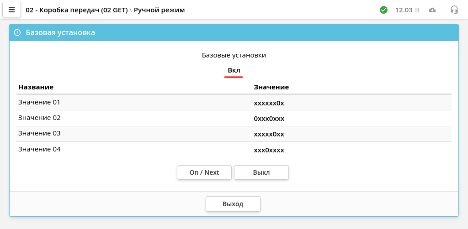The width and height of the screenshot is (468, 229).
Task: Open the hamburger menu
Action: (11, 10)
